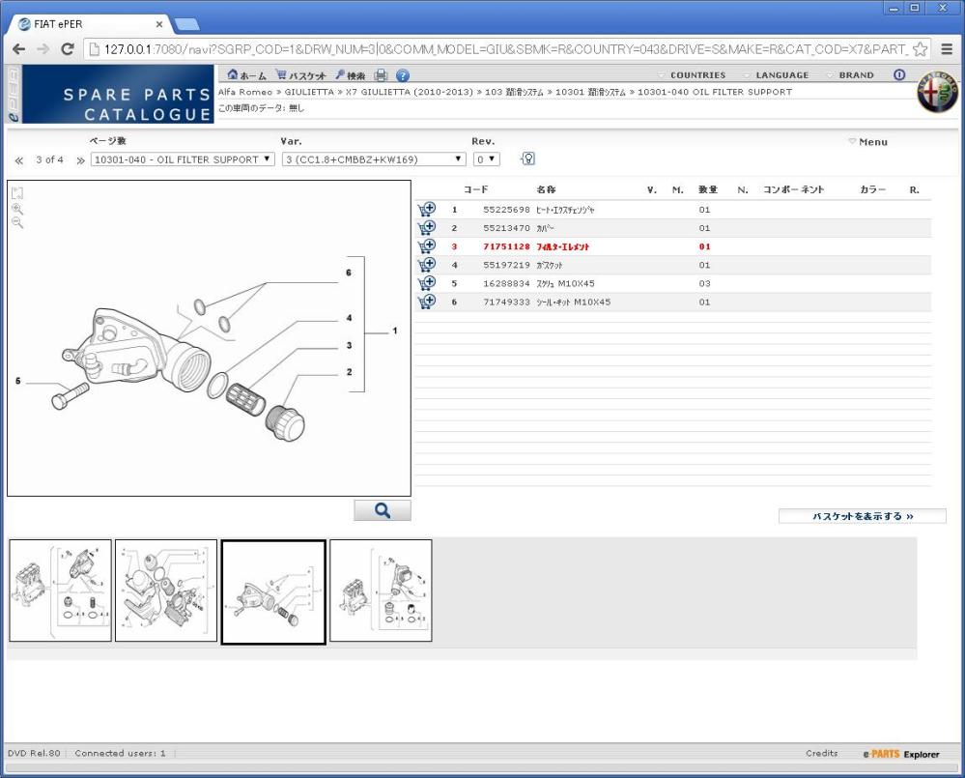Click the ホーム home icon link
Screen dimensions: 965x778
coord(246,75)
